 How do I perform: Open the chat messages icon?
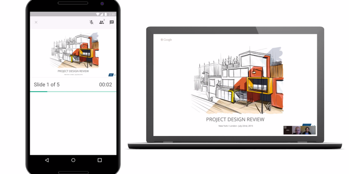[x=112, y=22]
